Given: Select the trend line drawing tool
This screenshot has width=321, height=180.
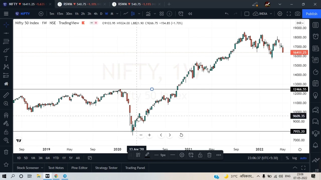Looking at the screenshot, I should (x=6, y=33).
